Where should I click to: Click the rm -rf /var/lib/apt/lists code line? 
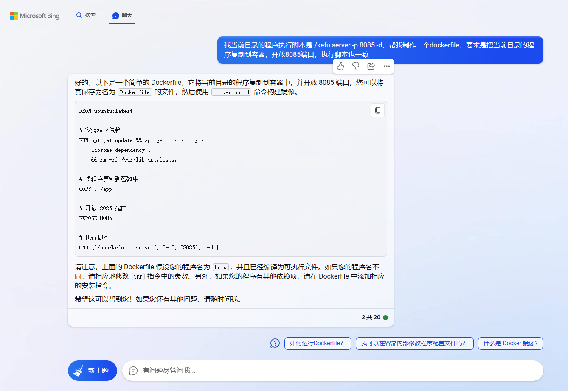[136, 160]
